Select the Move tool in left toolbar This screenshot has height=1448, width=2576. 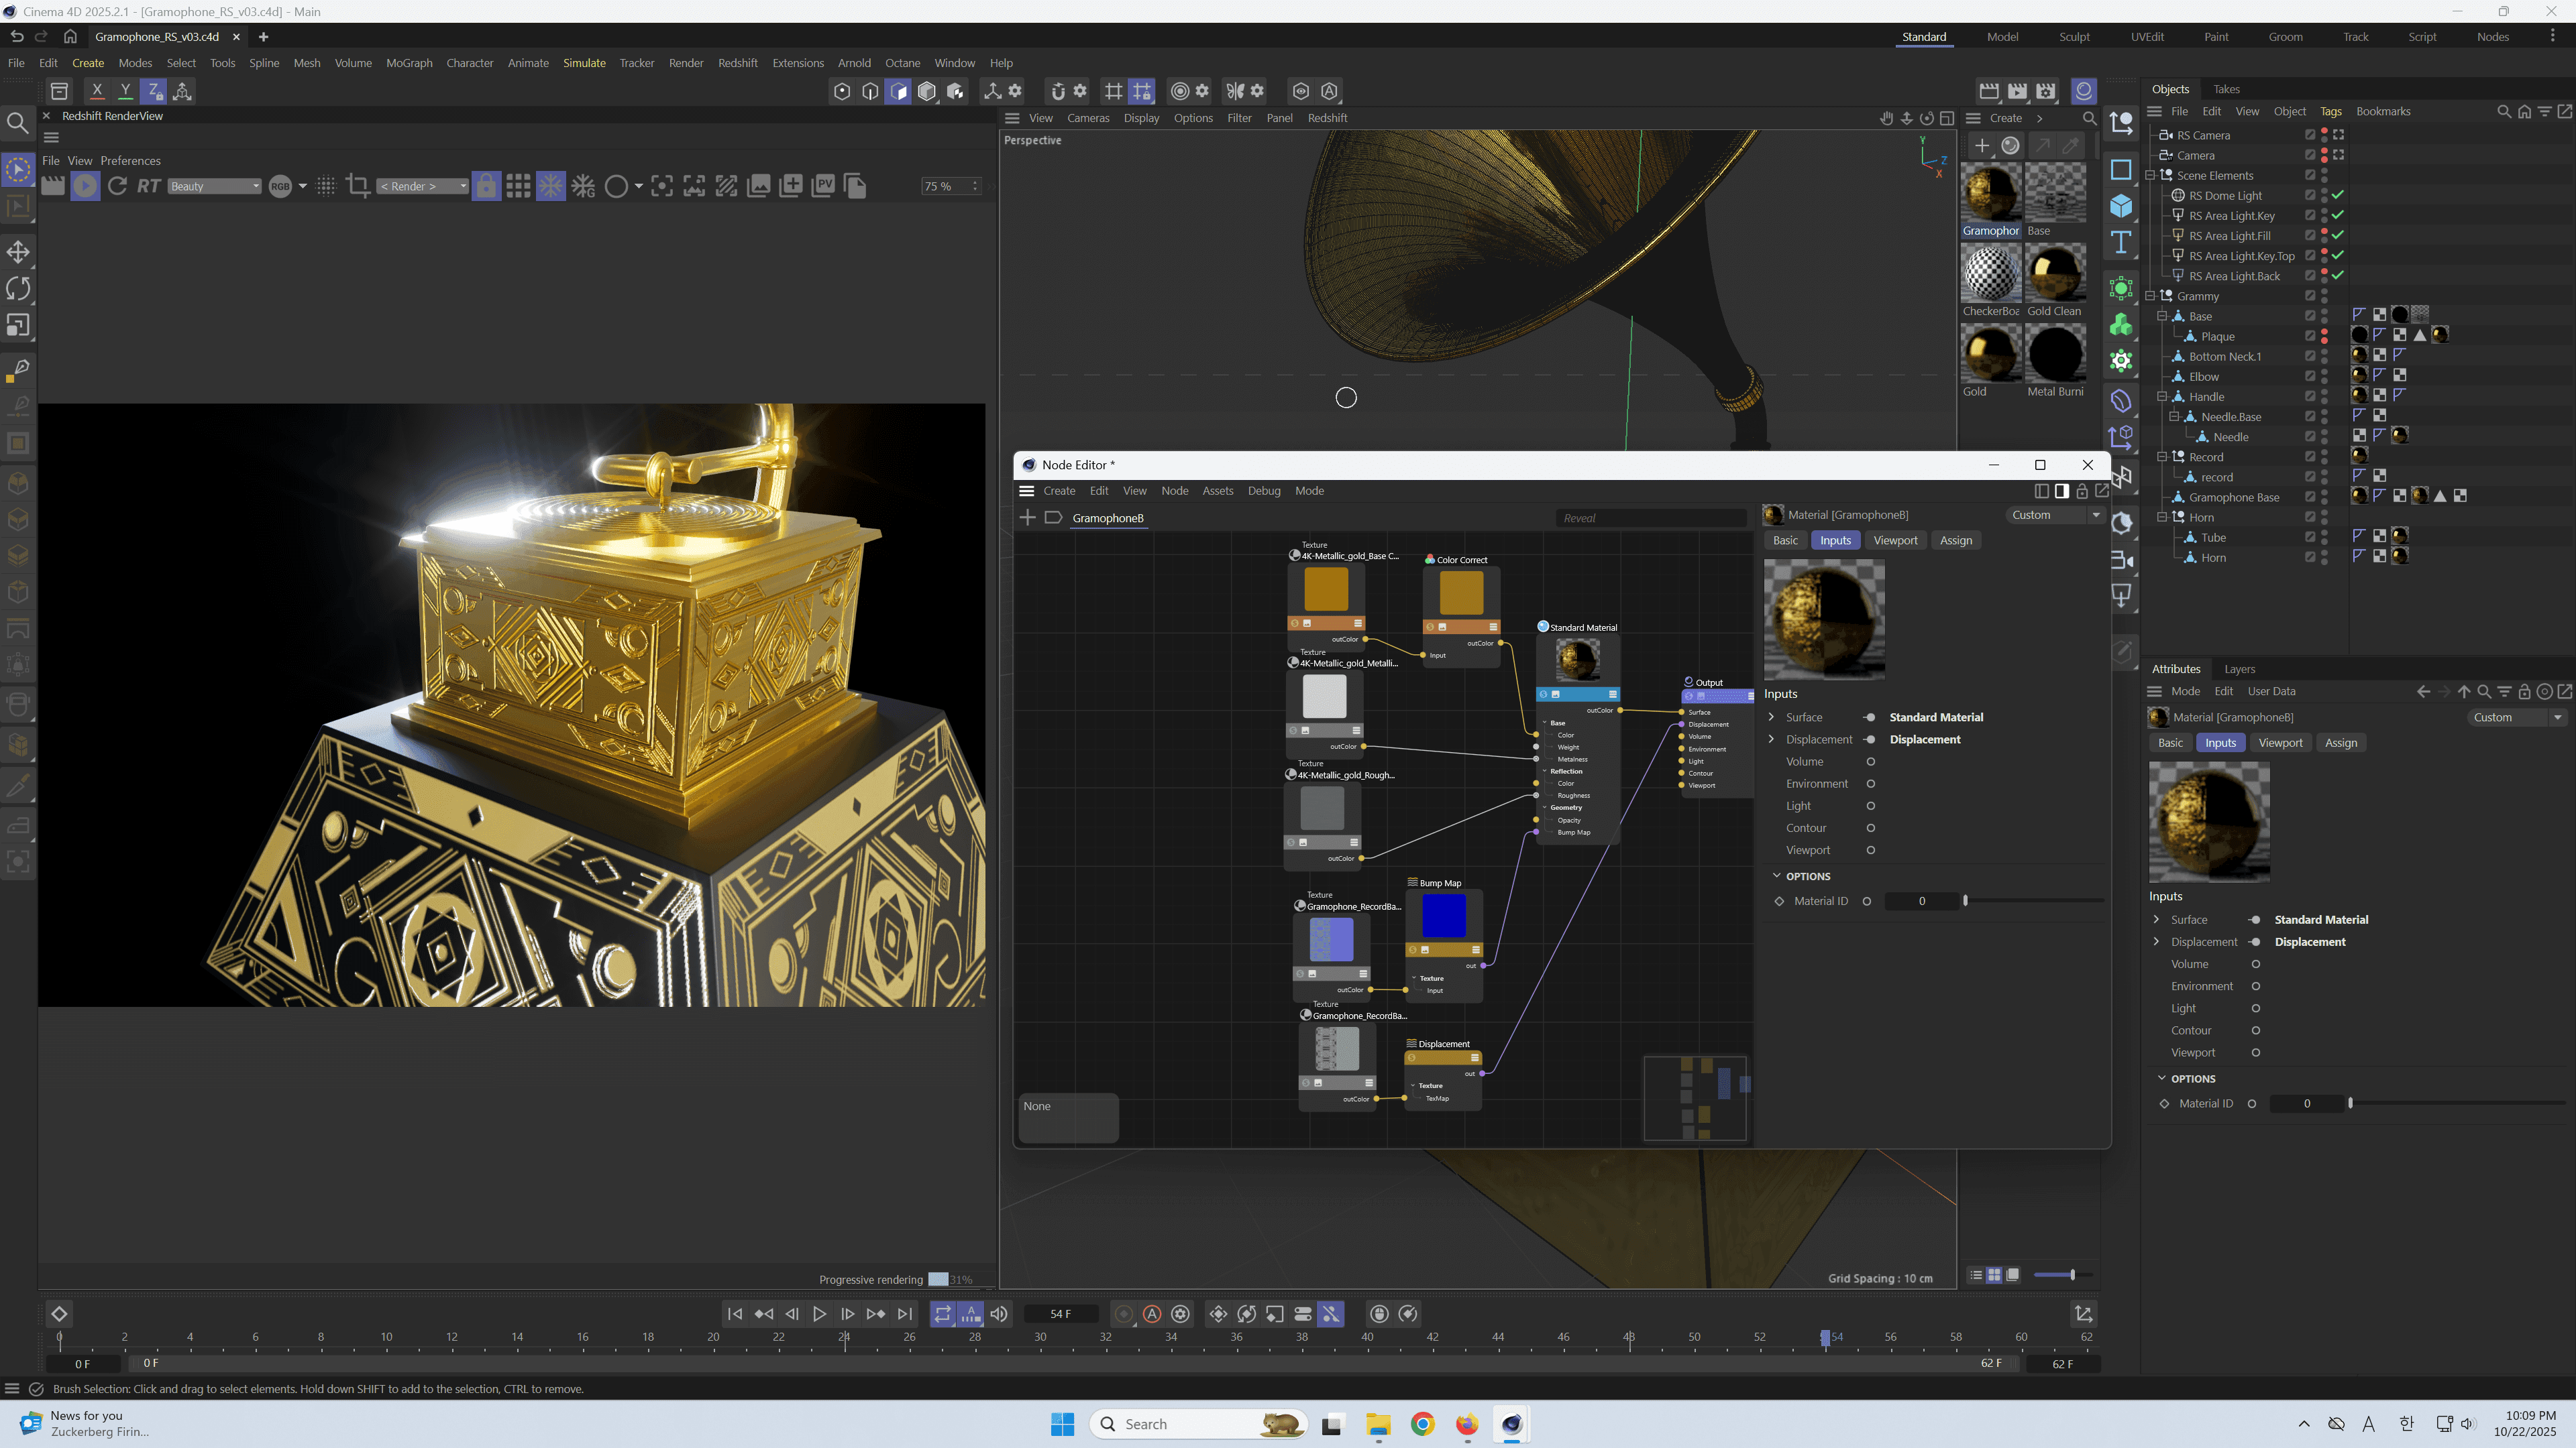click(18, 252)
